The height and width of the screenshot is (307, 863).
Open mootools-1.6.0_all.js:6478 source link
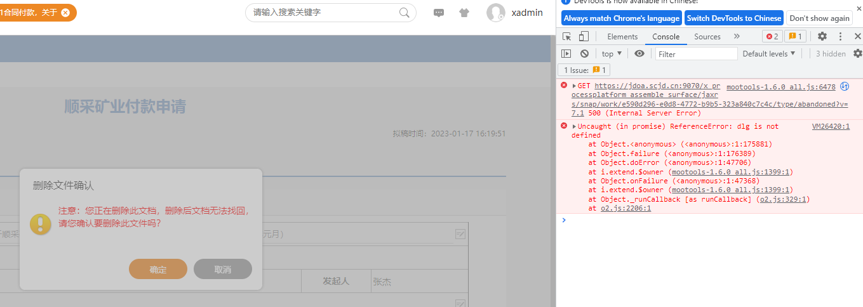coord(780,86)
